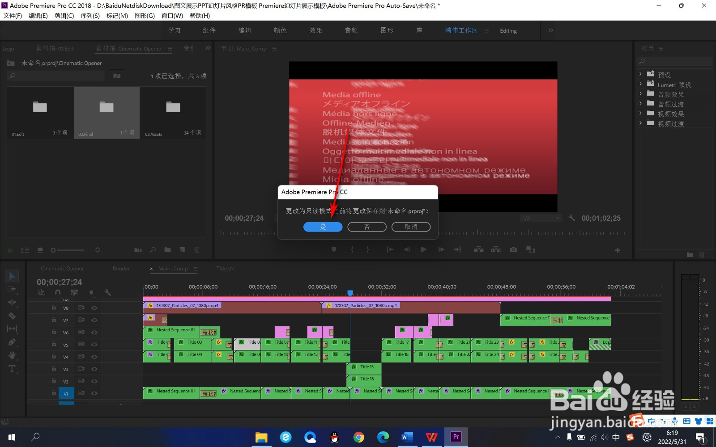Go to In point in monitor
Viewport: 716px width, 447px height.
click(x=390, y=249)
